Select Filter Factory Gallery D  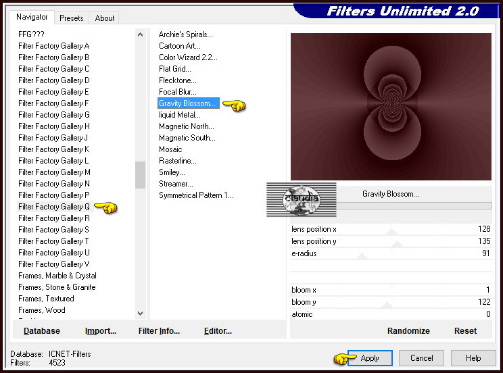click(x=53, y=80)
